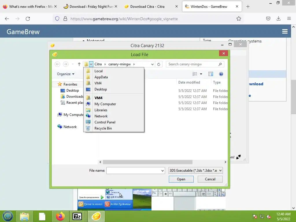Screen dimensions: 296x222
Task: Open the view options dropdown arrow
Action: point(201,74)
